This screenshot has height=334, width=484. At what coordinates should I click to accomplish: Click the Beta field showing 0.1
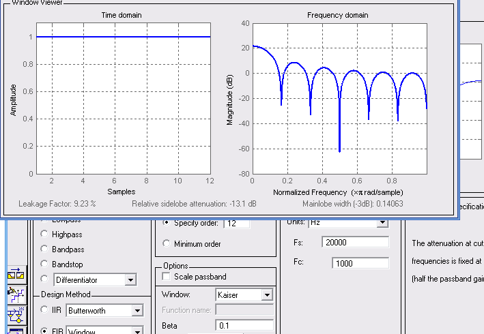point(244,325)
